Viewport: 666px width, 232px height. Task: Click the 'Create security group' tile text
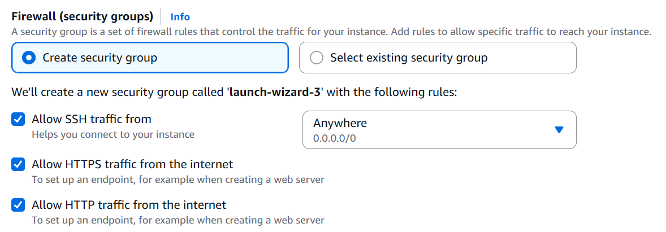[100, 58]
